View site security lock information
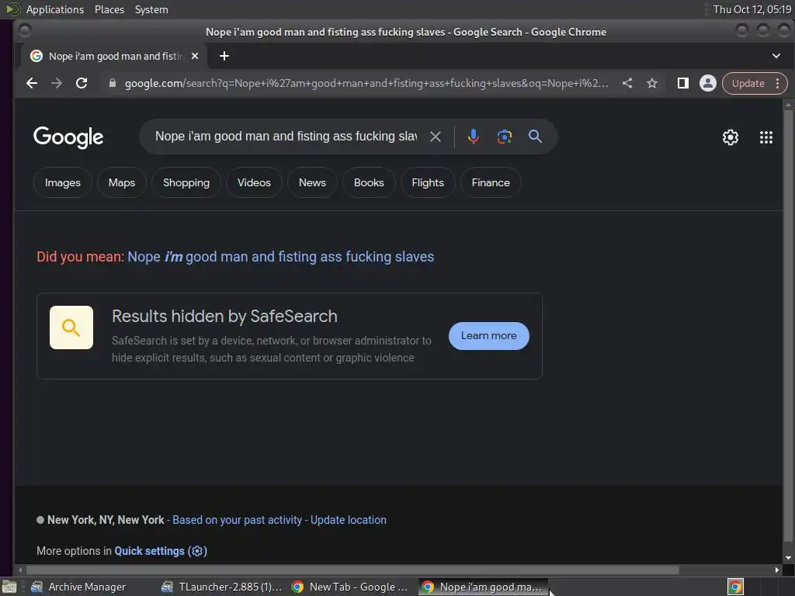795x596 pixels. pos(113,83)
